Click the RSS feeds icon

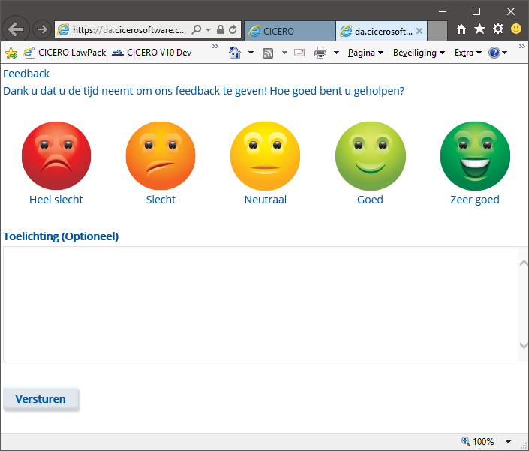268,53
